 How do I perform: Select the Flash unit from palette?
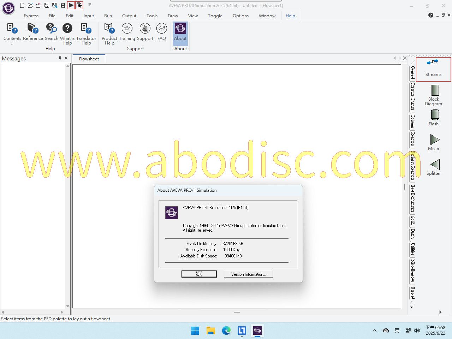click(434, 118)
